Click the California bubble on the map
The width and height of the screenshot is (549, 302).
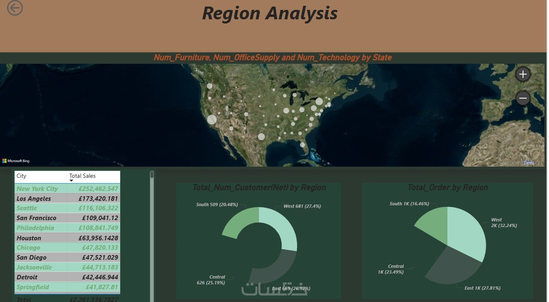[212, 120]
